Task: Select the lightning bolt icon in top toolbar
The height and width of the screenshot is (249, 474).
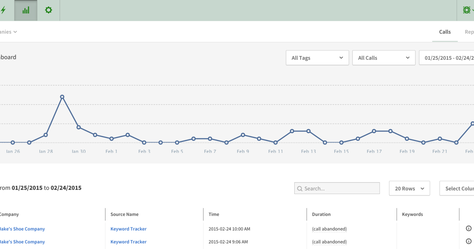Action: click(x=3, y=10)
